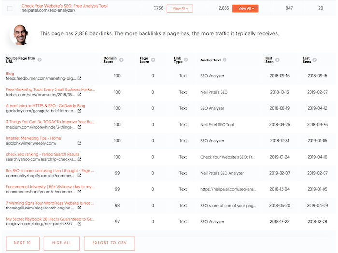The height and width of the screenshot is (253, 338).
Task: Select the neilpatel.com/seo-analyzer/ URL text
Action: point(48,10)
